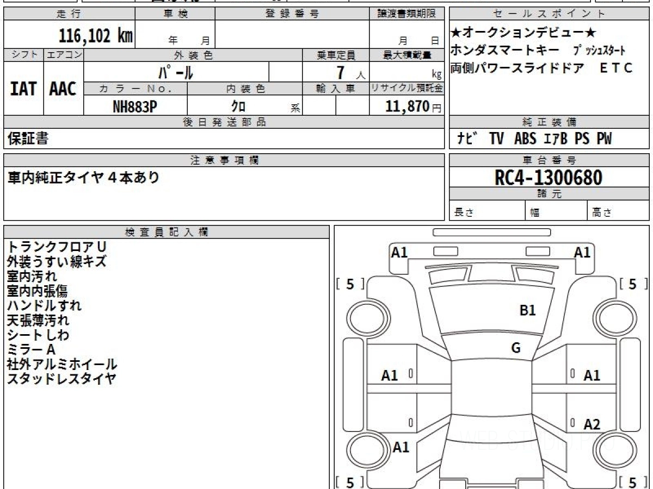This screenshot has width=653, height=489.
Task: Click the ミラーA note
Action: click(x=31, y=350)
